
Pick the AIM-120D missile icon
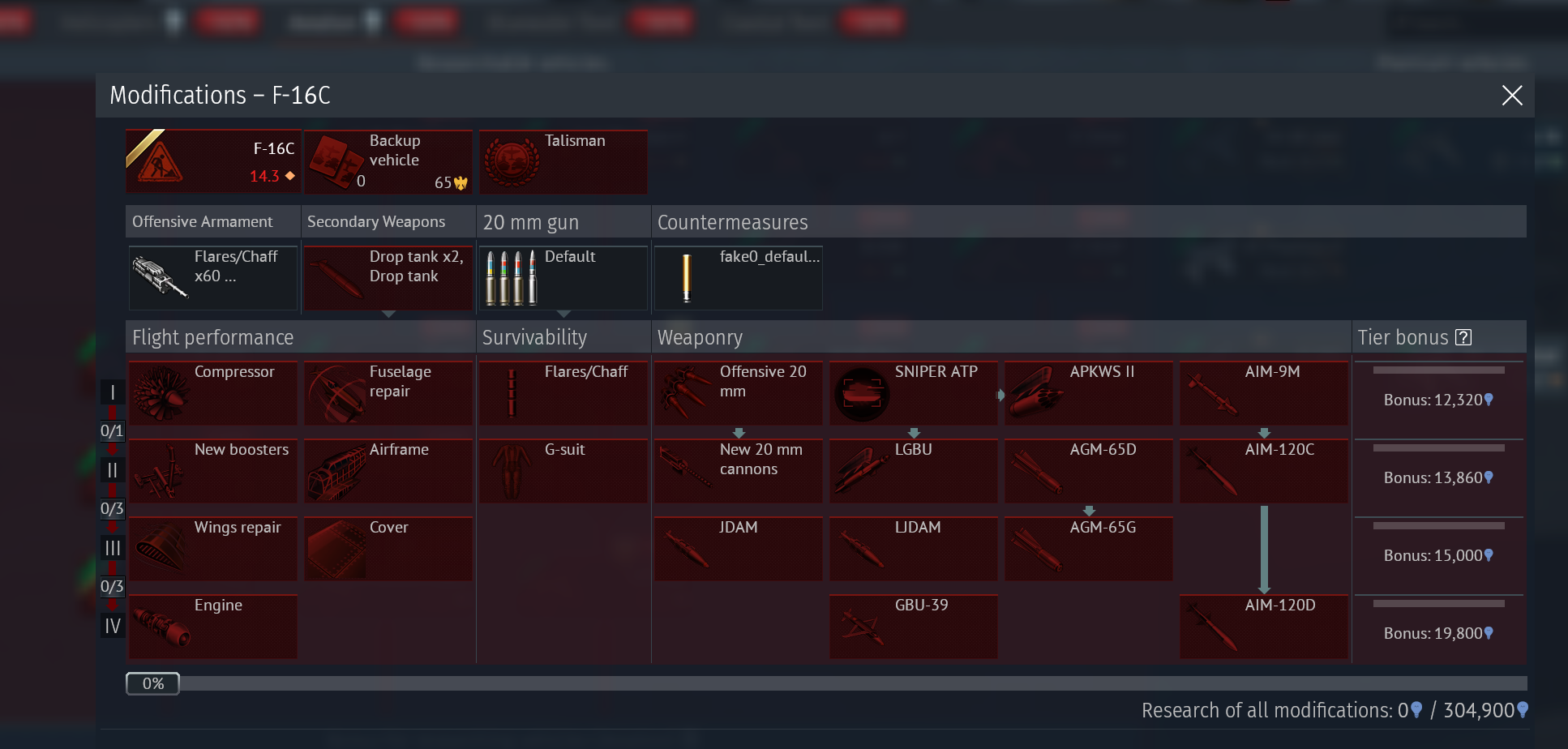coord(1212,627)
